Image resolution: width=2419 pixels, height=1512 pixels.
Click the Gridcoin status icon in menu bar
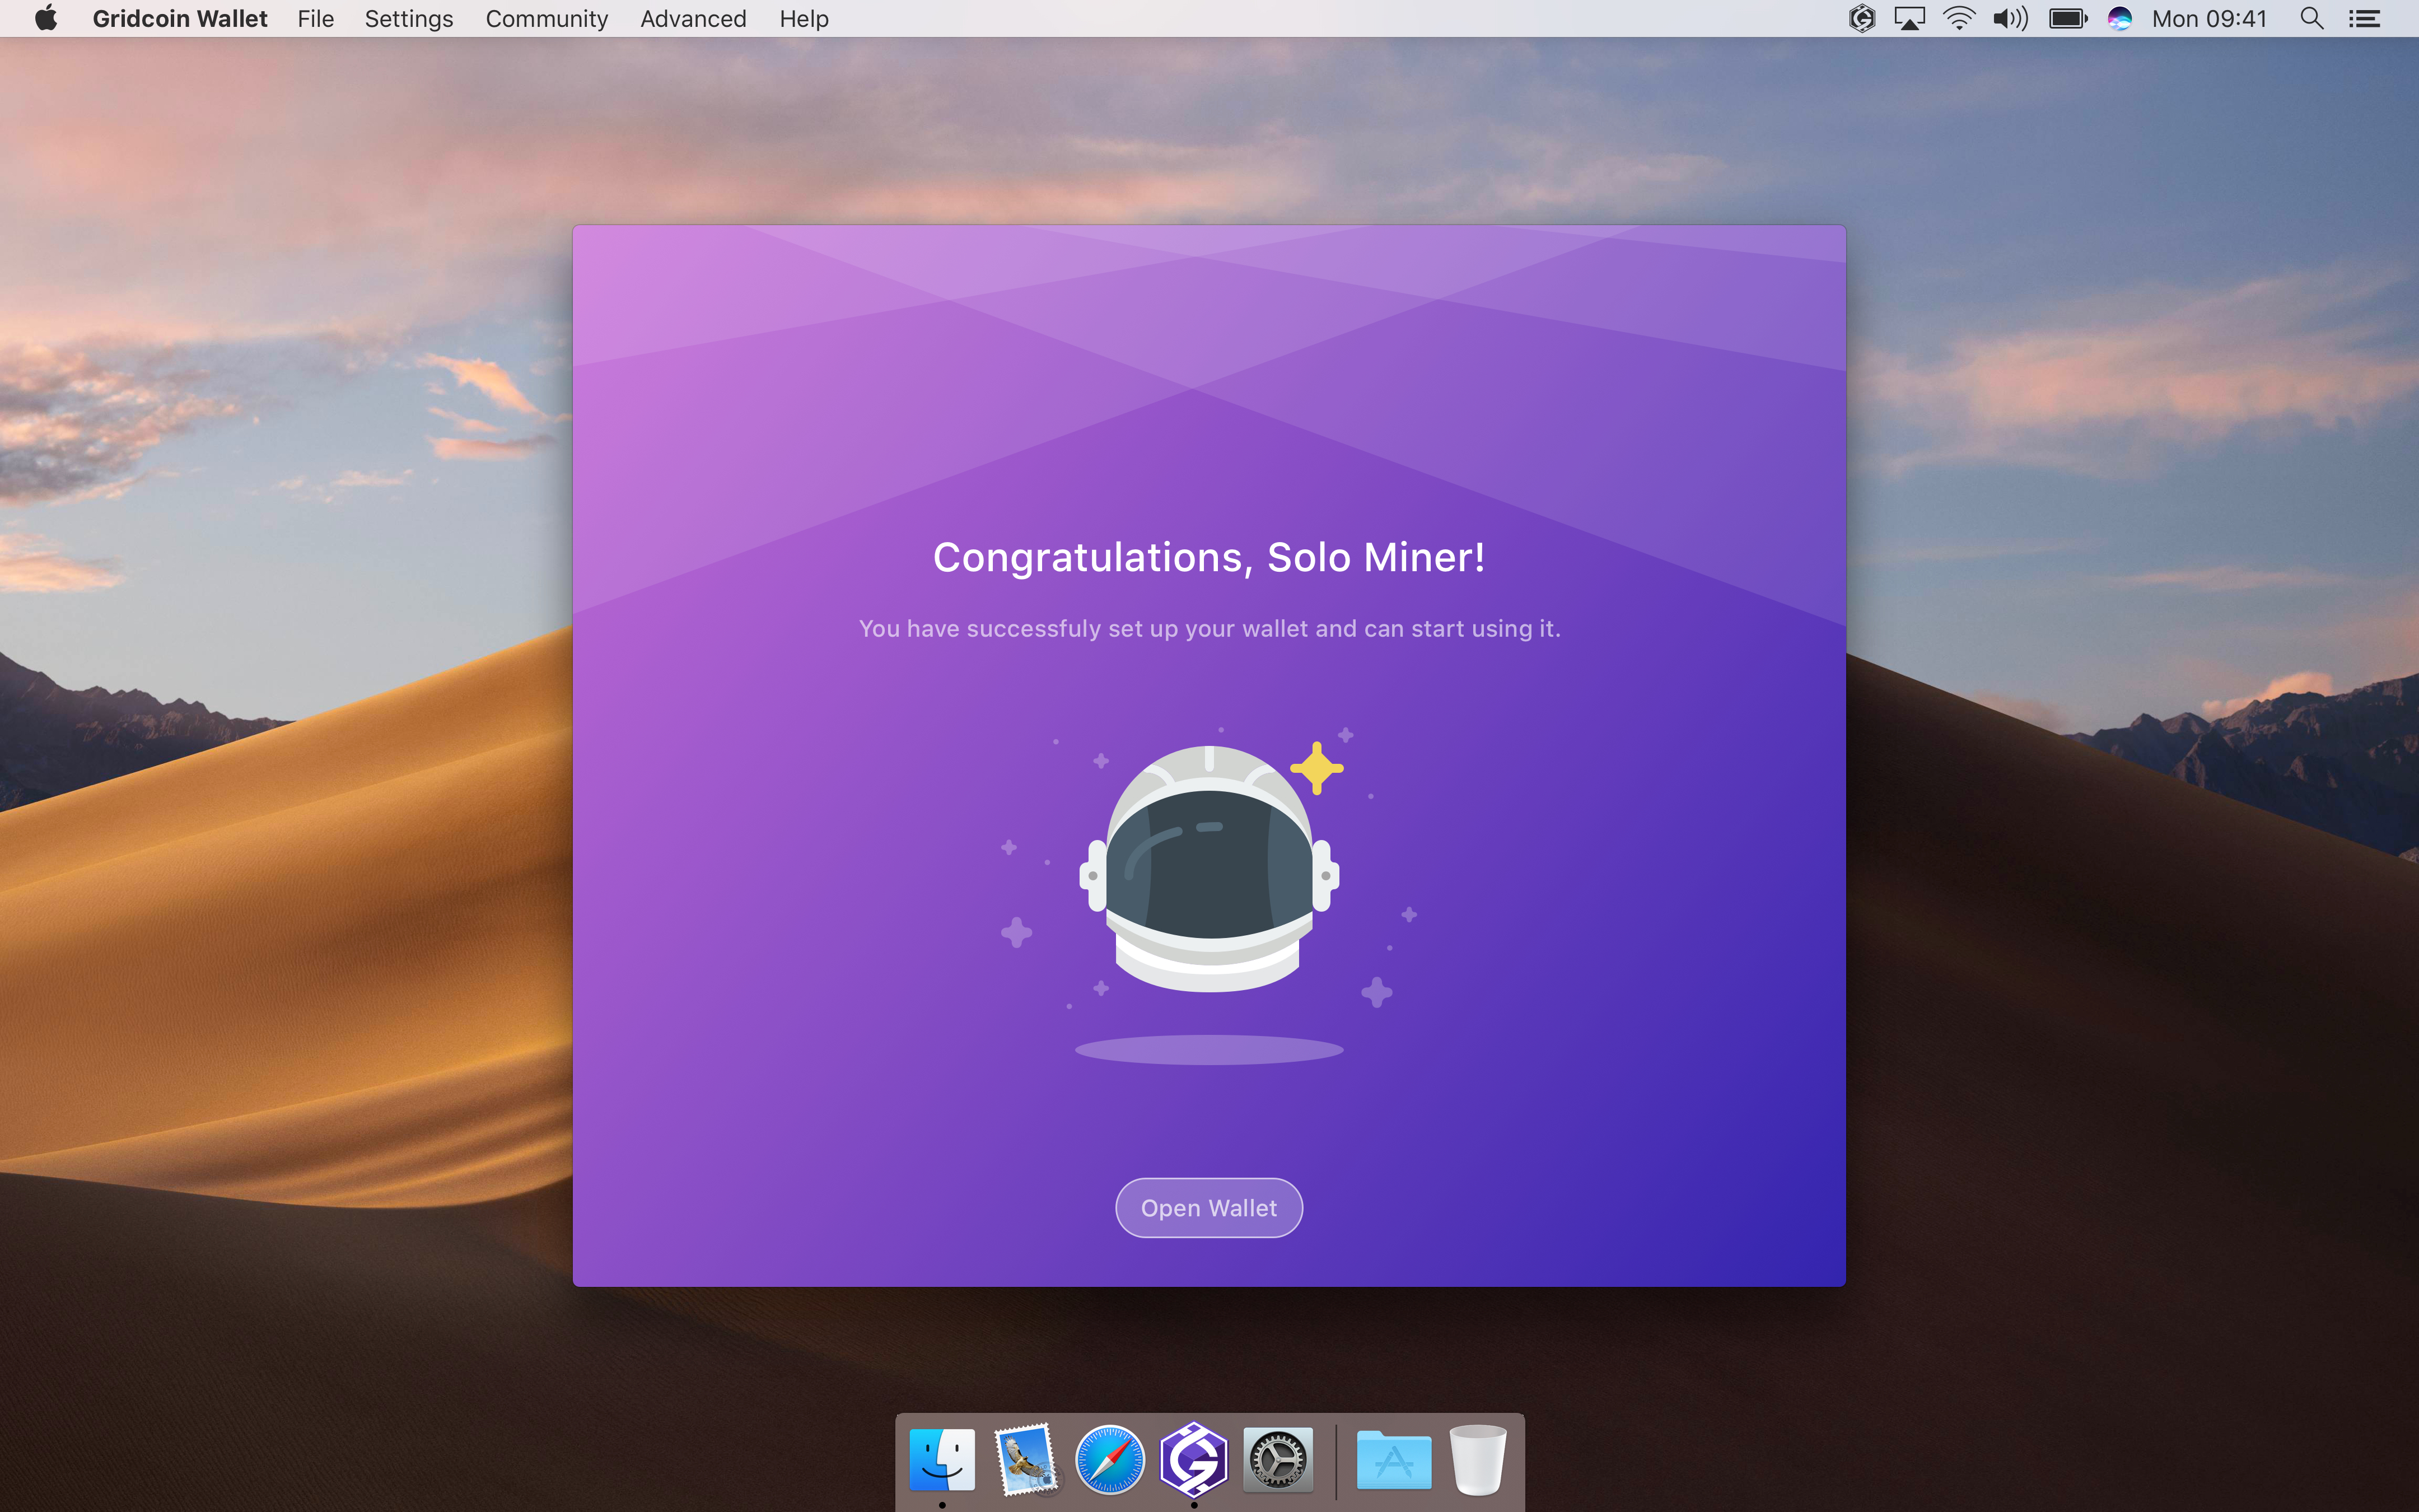pyautogui.click(x=1861, y=18)
